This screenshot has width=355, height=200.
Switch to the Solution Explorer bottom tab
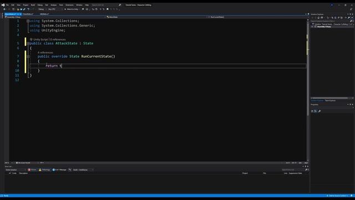[x=317, y=101]
